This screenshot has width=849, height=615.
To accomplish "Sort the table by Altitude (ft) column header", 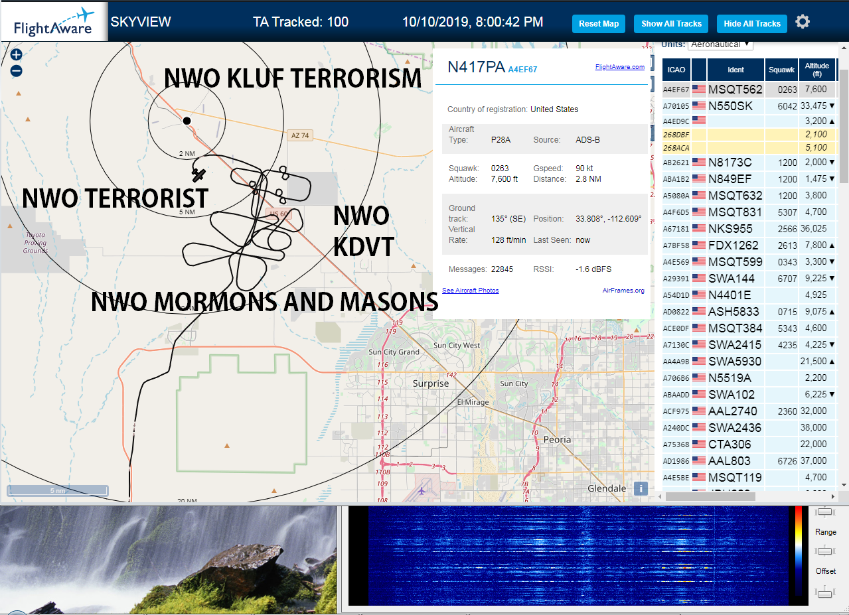I will point(817,70).
